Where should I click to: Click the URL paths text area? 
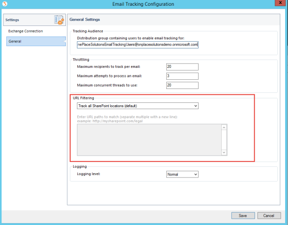[150, 140]
